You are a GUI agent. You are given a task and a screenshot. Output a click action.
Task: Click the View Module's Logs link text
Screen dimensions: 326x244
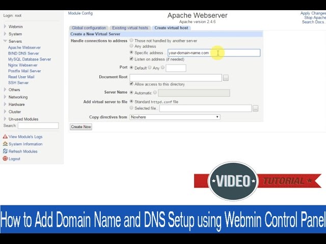click(25, 137)
